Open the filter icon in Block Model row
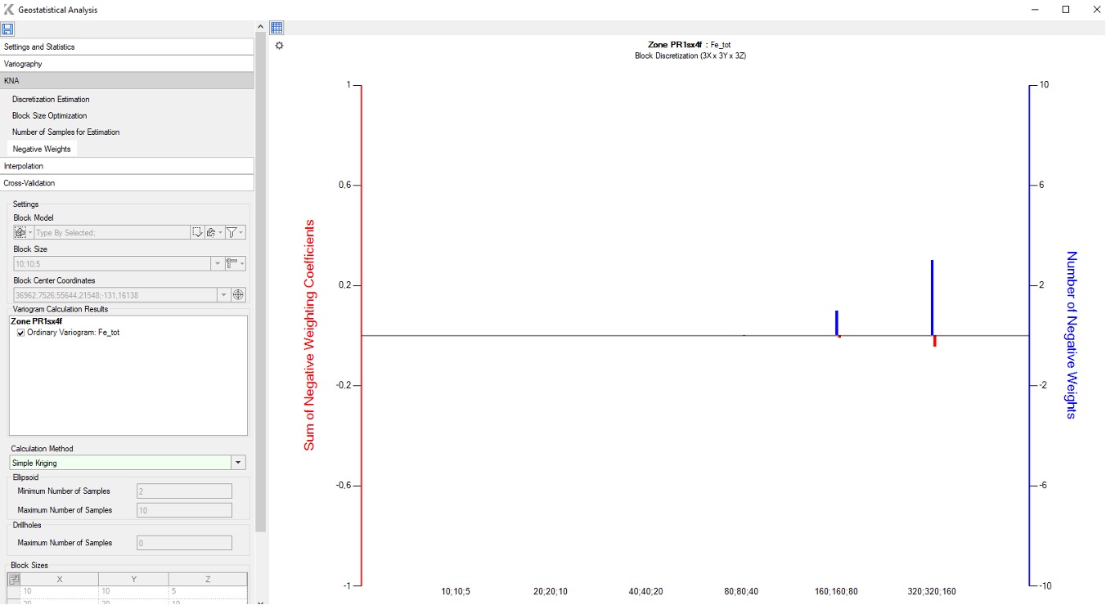1106x605 pixels. (233, 231)
